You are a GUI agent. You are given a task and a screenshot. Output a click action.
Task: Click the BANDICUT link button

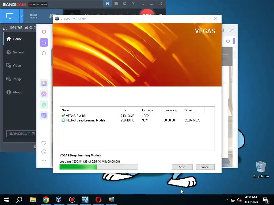point(21,133)
